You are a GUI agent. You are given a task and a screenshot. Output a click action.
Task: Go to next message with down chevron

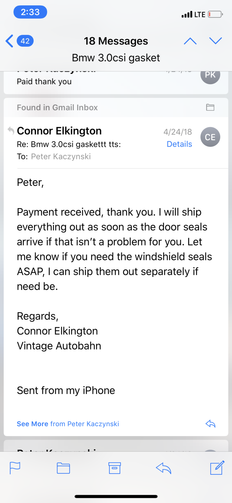[x=215, y=41]
